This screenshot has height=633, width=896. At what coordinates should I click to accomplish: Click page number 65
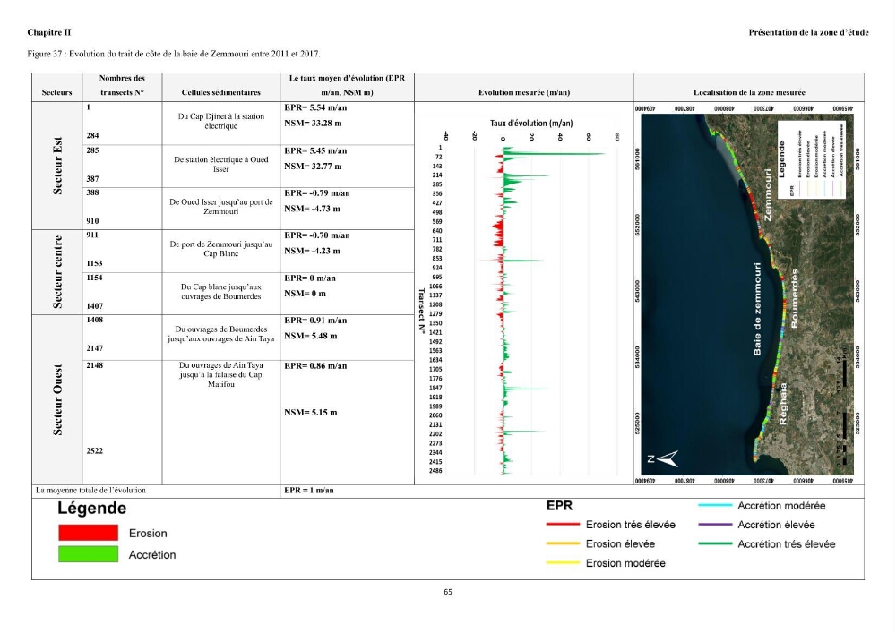click(448, 592)
